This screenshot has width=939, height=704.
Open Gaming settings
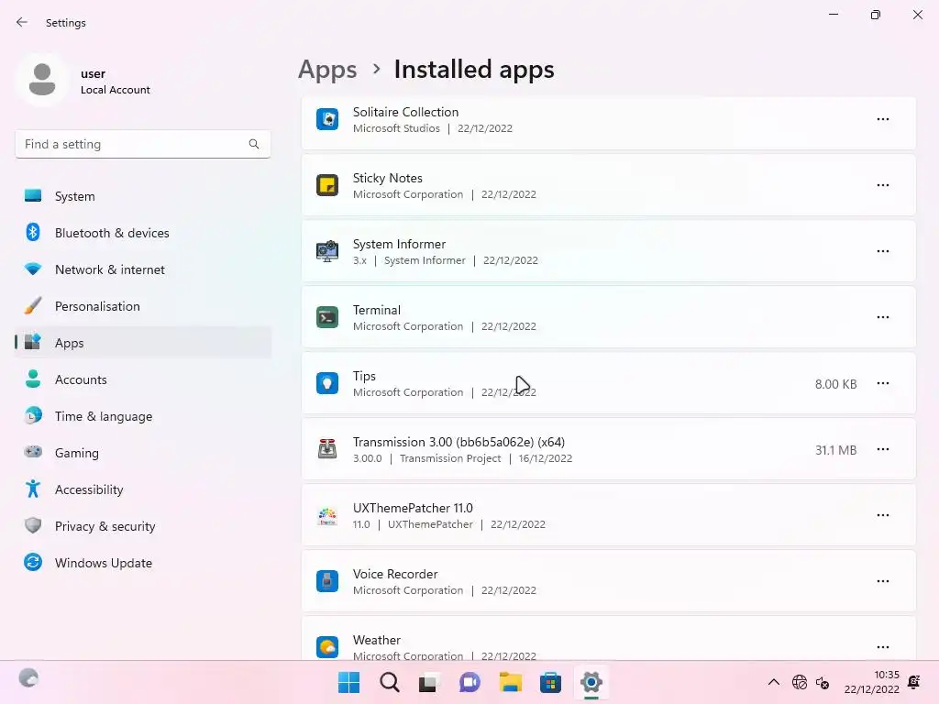pos(142,453)
